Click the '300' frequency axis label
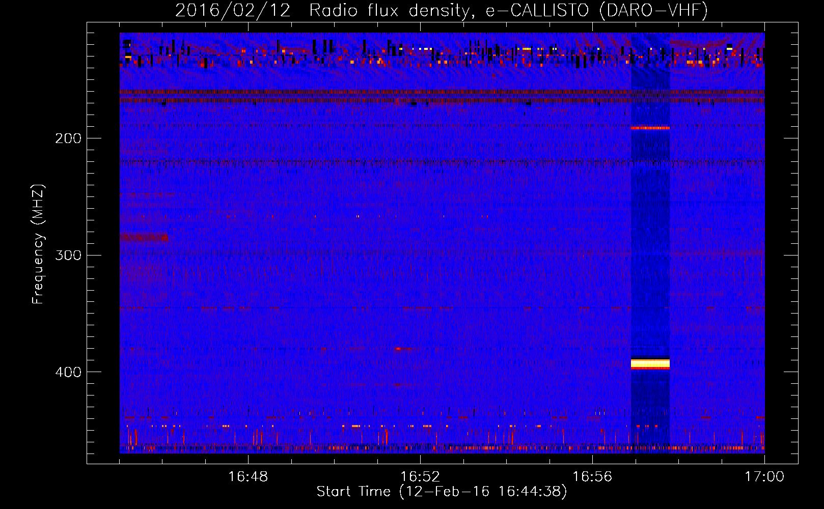The height and width of the screenshot is (509, 824). tap(68, 255)
